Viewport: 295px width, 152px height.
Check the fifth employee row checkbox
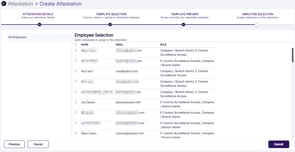(x=75, y=92)
